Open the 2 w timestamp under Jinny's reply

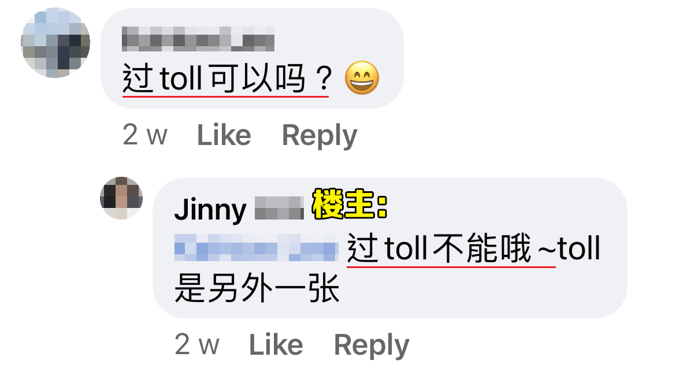coord(197,345)
